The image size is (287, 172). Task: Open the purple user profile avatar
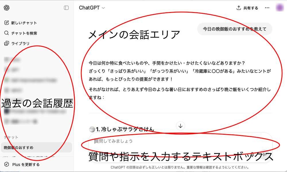tap(280, 8)
